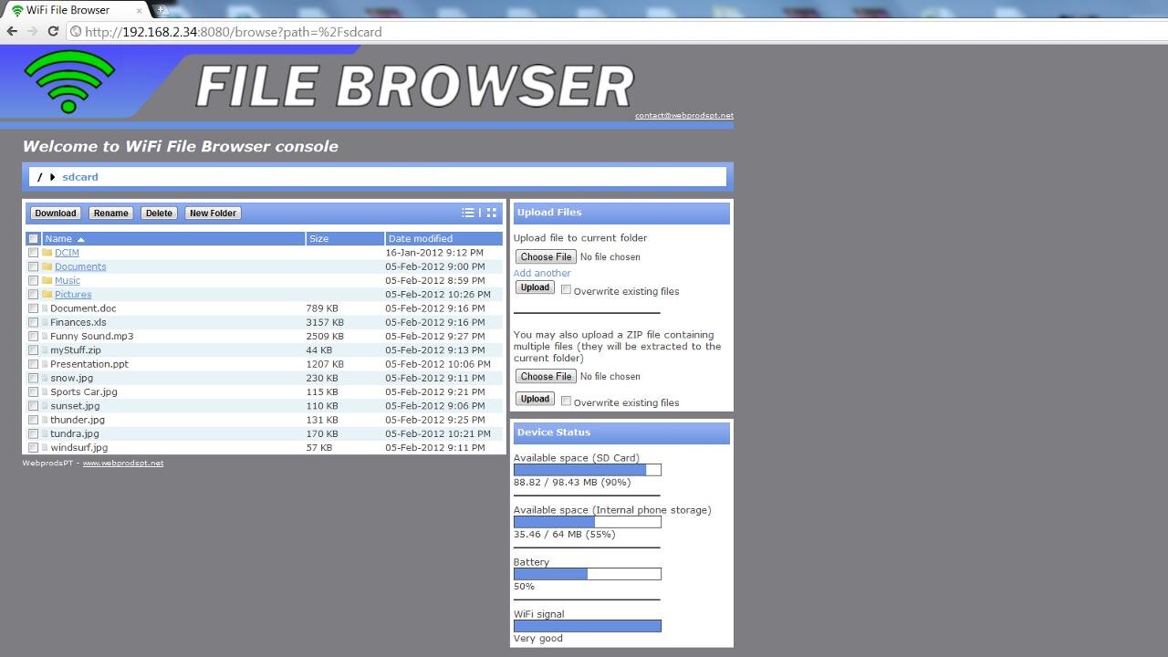Click file icon beside myStuff.zip
The image size is (1168, 657).
[x=45, y=350]
